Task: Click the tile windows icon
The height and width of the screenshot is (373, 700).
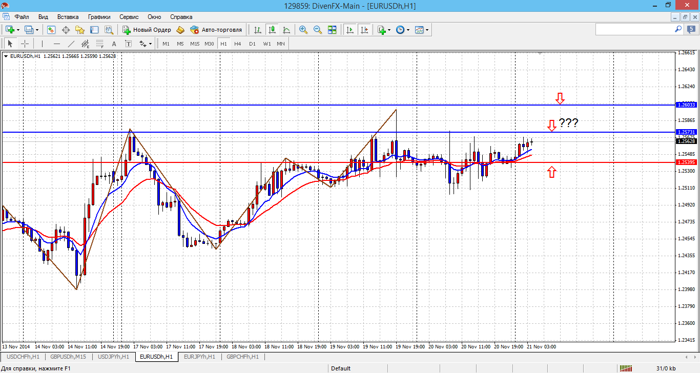Action: coord(332,30)
